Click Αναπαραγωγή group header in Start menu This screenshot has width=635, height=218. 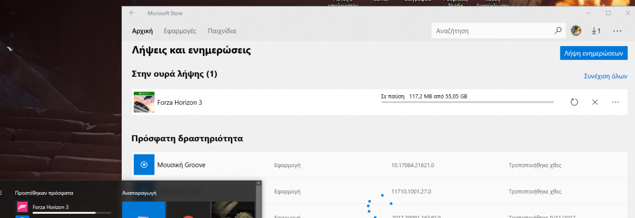pos(139,193)
